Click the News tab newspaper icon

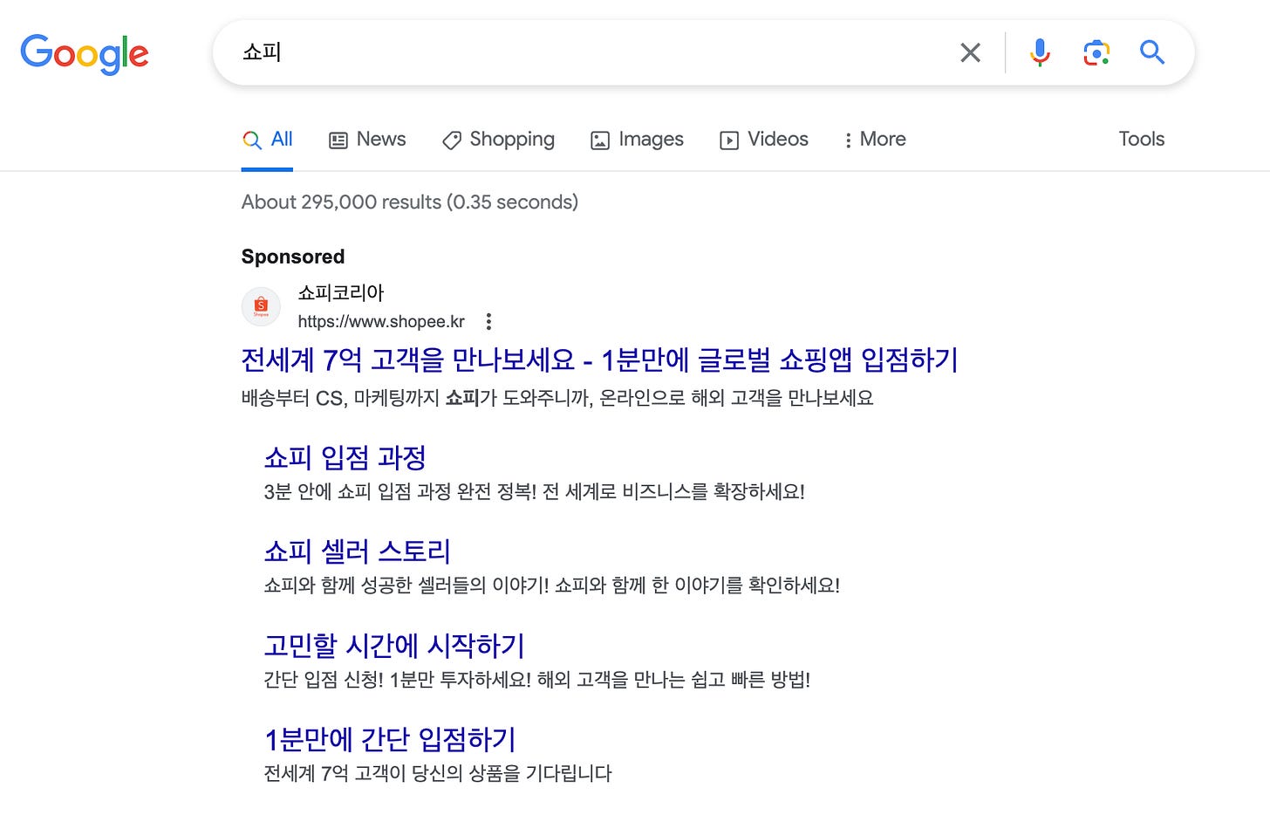pyautogui.click(x=339, y=139)
